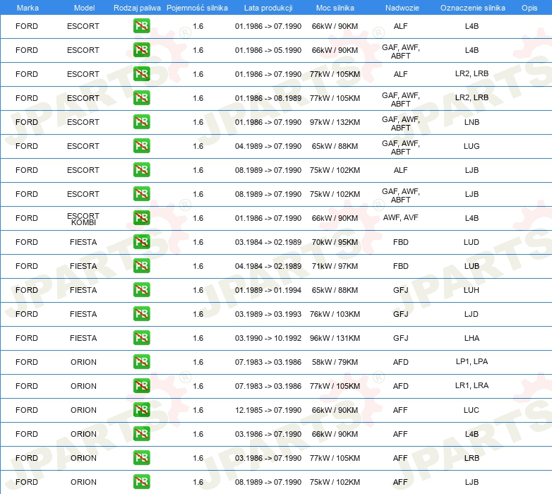Select engine code LJD cell
This screenshot has width=552, height=494.
(472, 314)
